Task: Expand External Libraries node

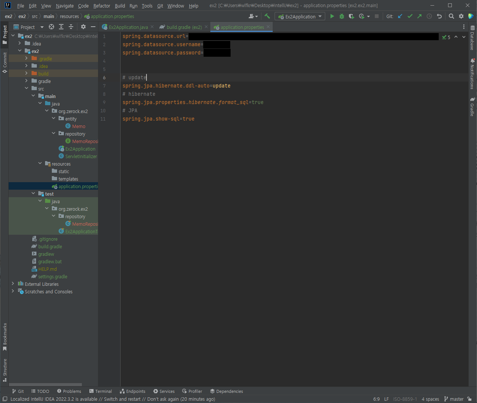Action: point(13,284)
